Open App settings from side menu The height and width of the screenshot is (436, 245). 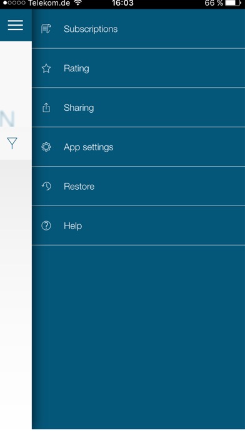click(x=139, y=147)
